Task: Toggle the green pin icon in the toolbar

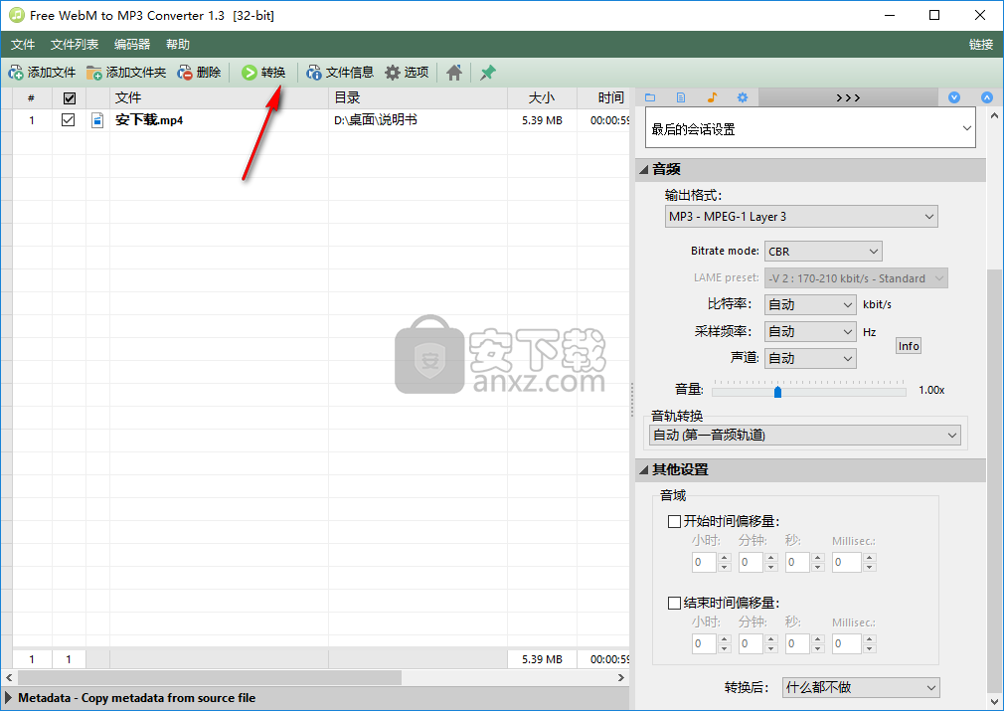Action: [487, 73]
